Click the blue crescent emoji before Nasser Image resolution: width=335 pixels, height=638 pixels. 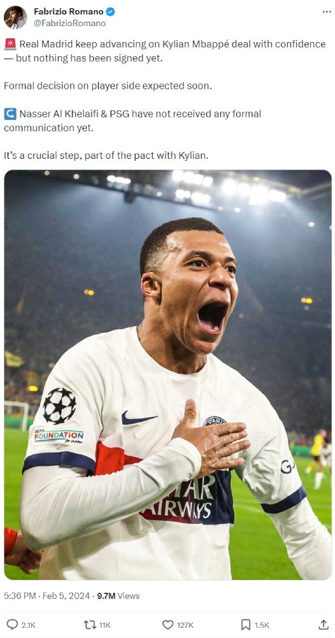point(10,114)
